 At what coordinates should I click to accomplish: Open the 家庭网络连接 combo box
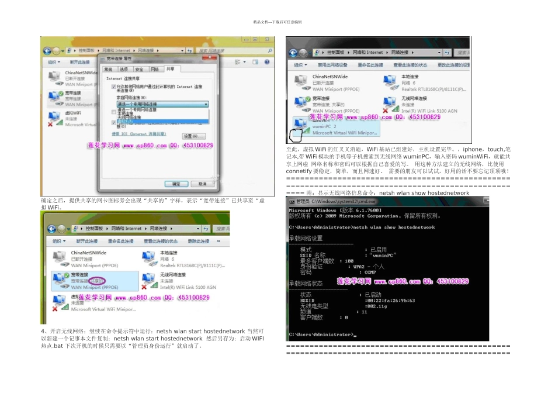[x=162, y=104]
